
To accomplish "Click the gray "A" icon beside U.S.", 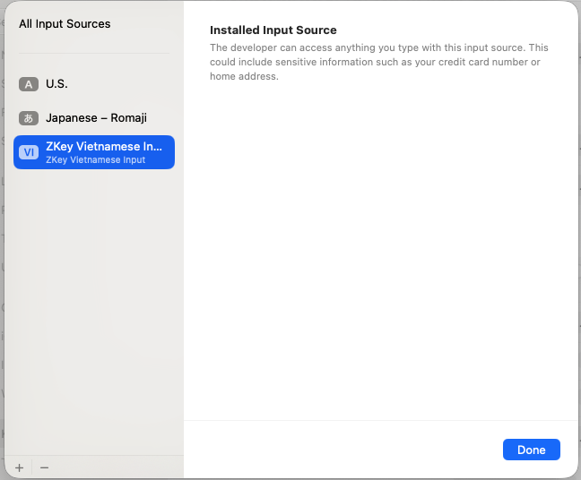I will tap(29, 84).
